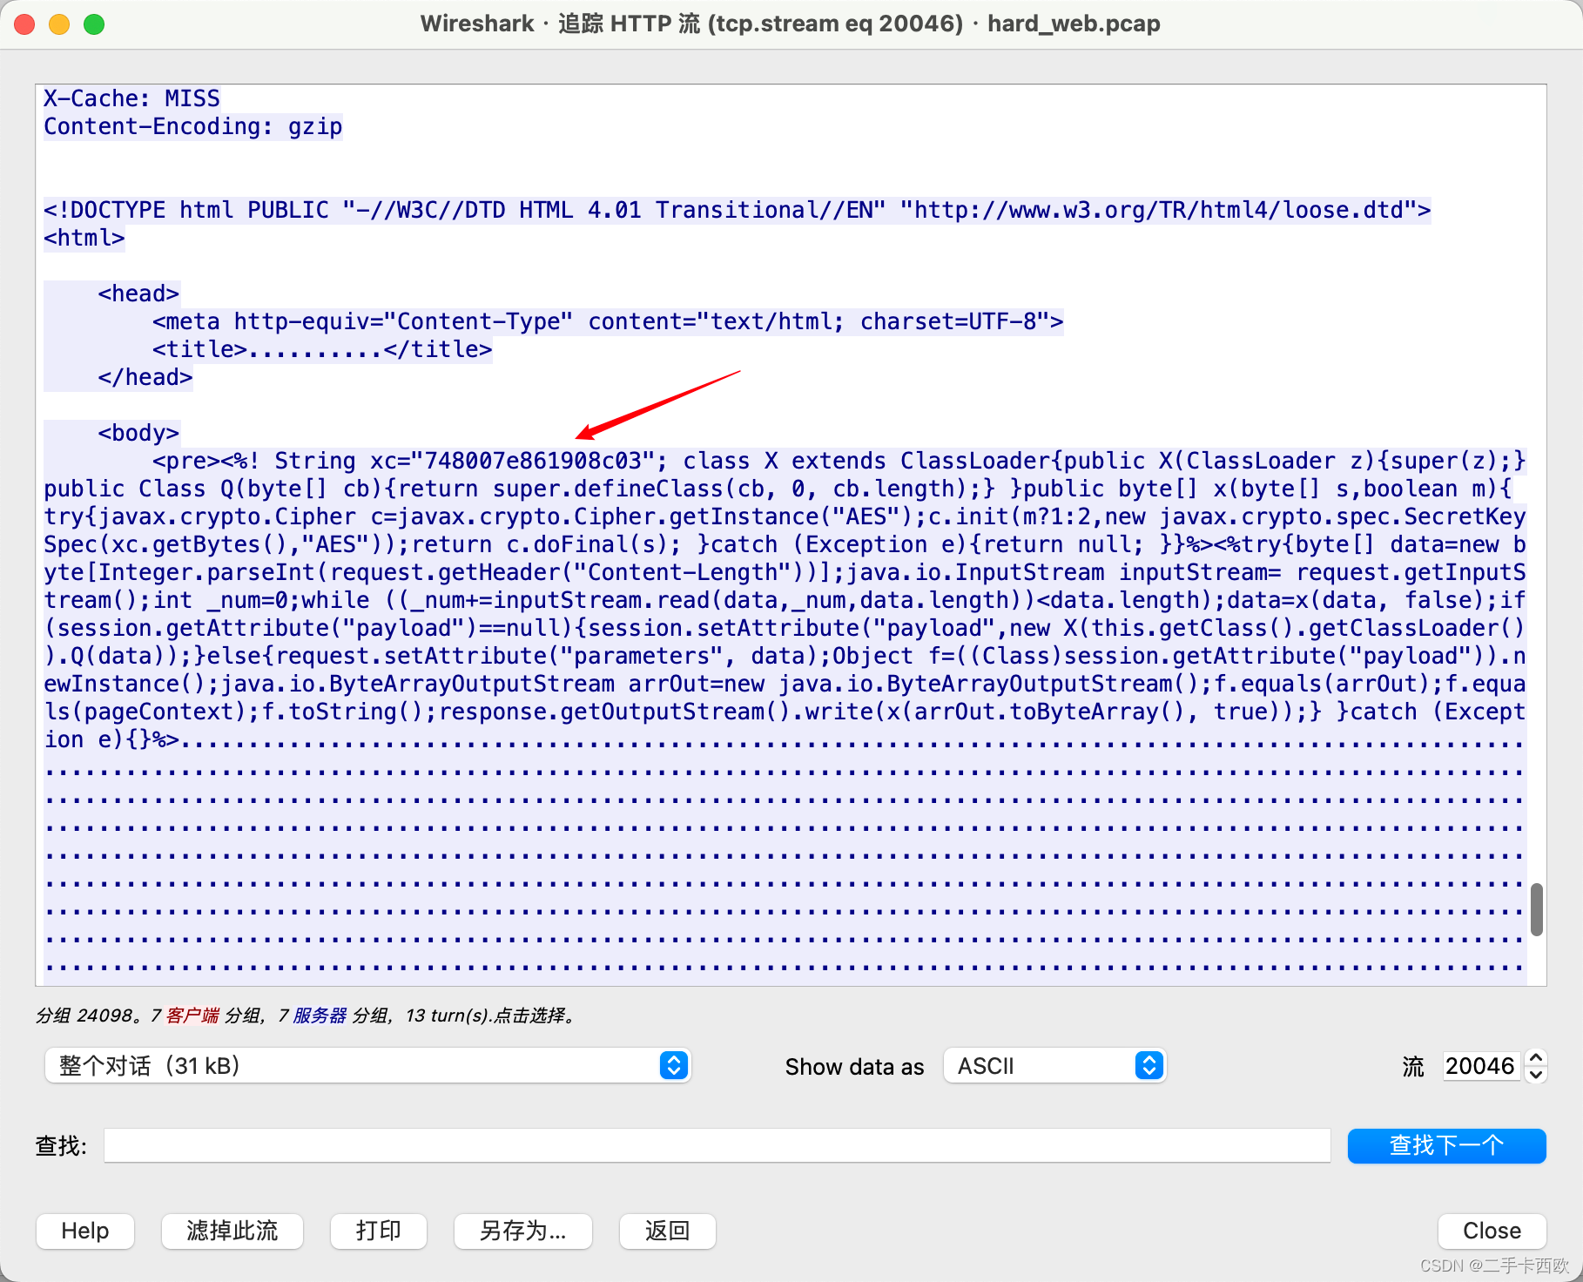
Task: Click the Help button
Action: (x=85, y=1231)
